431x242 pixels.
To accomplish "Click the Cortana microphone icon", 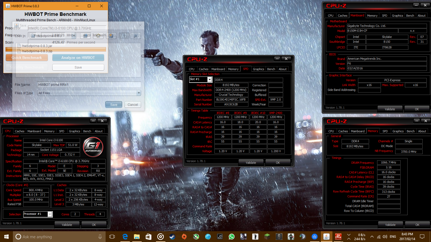I will pos(100,237).
